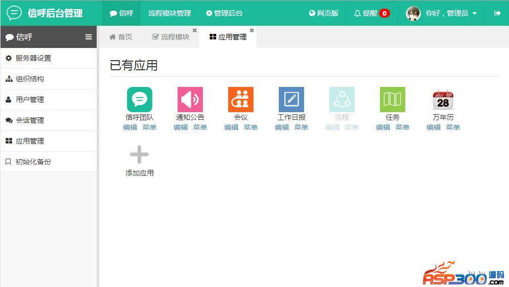The image size is (509, 287).
Task: Open 组织结构 in the sidebar
Action: [49, 79]
